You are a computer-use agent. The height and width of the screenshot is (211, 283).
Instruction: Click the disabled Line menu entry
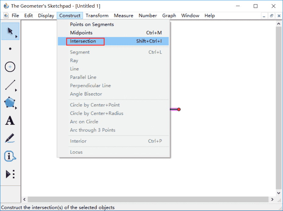(113, 69)
